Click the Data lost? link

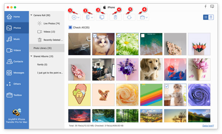pyautogui.click(x=208, y=126)
